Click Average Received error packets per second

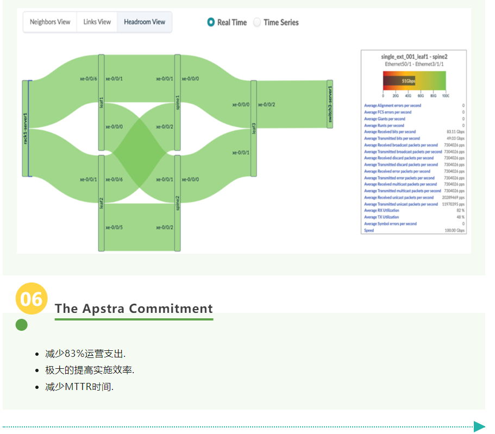pyautogui.click(x=397, y=171)
